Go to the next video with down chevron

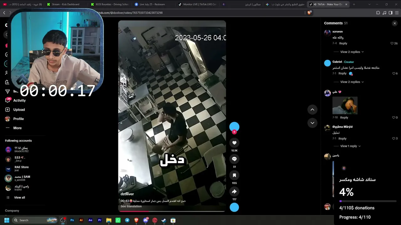312,123
